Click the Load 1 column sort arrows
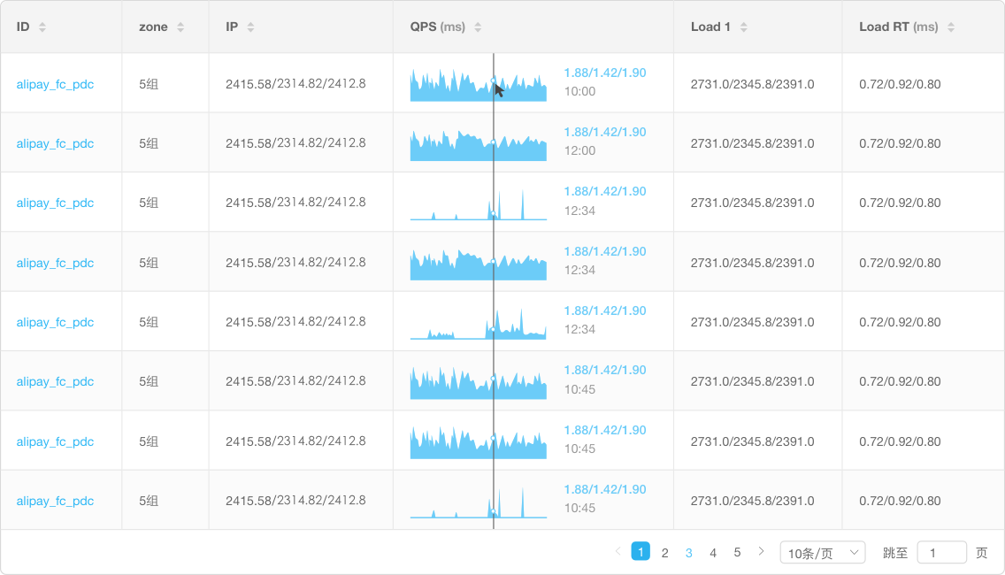This screenshot has height=575, width=1005. (743, 27)
